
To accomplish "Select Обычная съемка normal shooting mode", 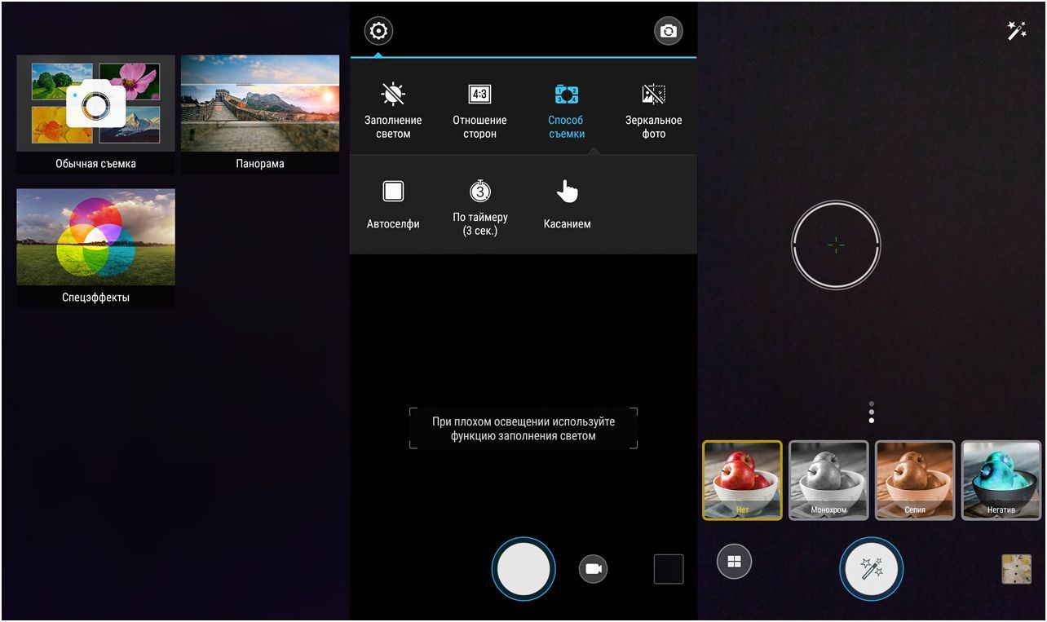I will click(95, 114).
